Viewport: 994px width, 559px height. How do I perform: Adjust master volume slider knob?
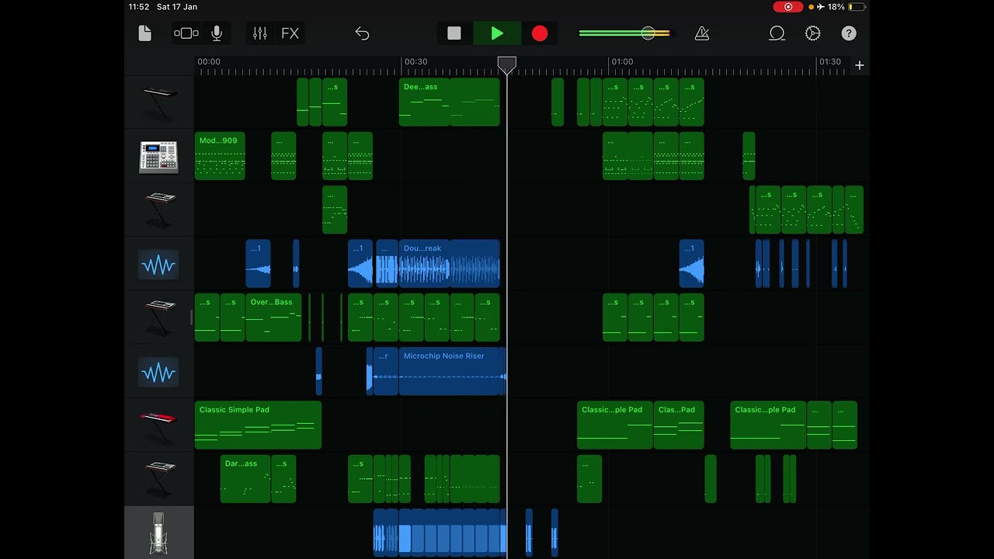tap(648, 33)
